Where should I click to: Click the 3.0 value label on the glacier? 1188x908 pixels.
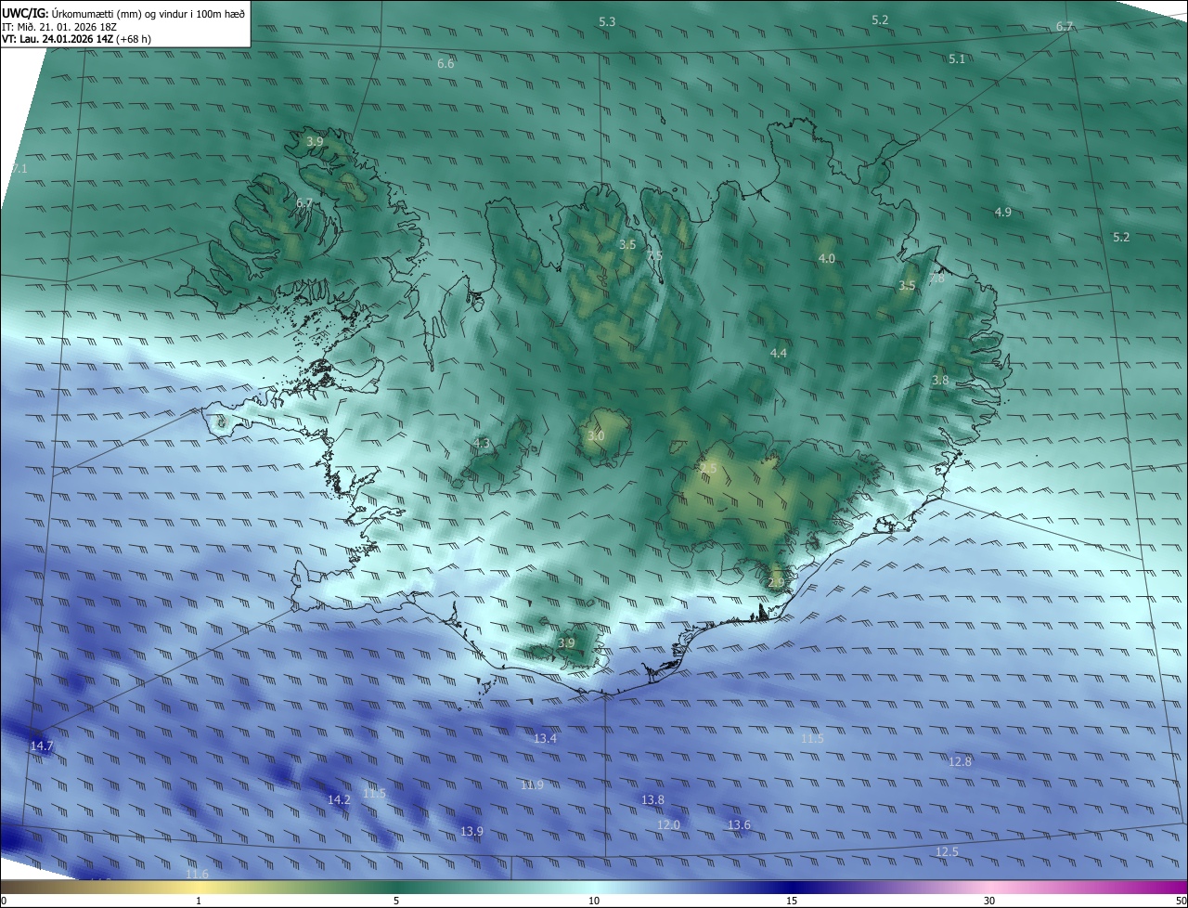tap(596, 436)
